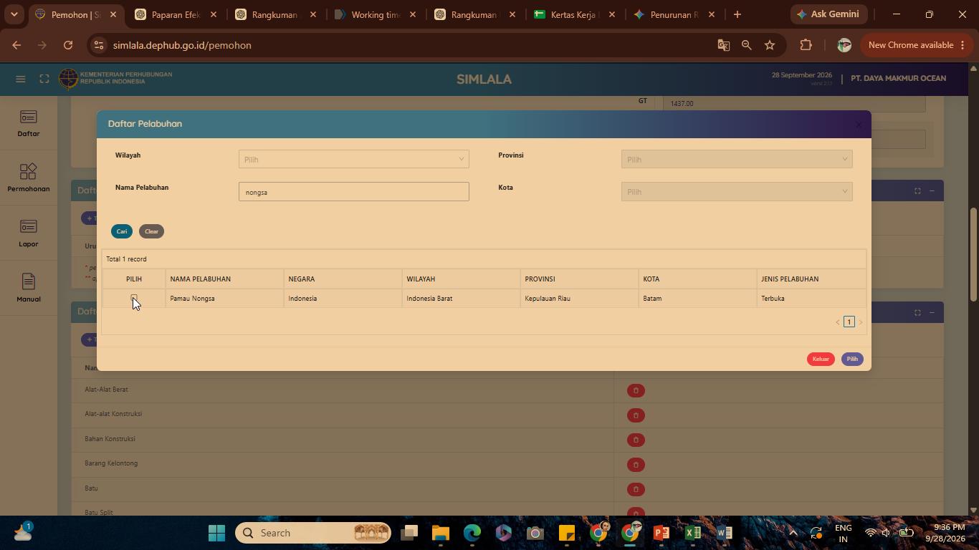Click delete icon for Alat-Alat Berat row
Viewport: 979px width, 550px height.
coord(636,390)
